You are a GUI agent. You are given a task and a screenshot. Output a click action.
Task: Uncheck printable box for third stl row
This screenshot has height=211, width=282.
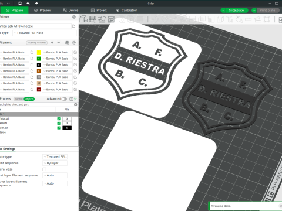click(59, 128)
